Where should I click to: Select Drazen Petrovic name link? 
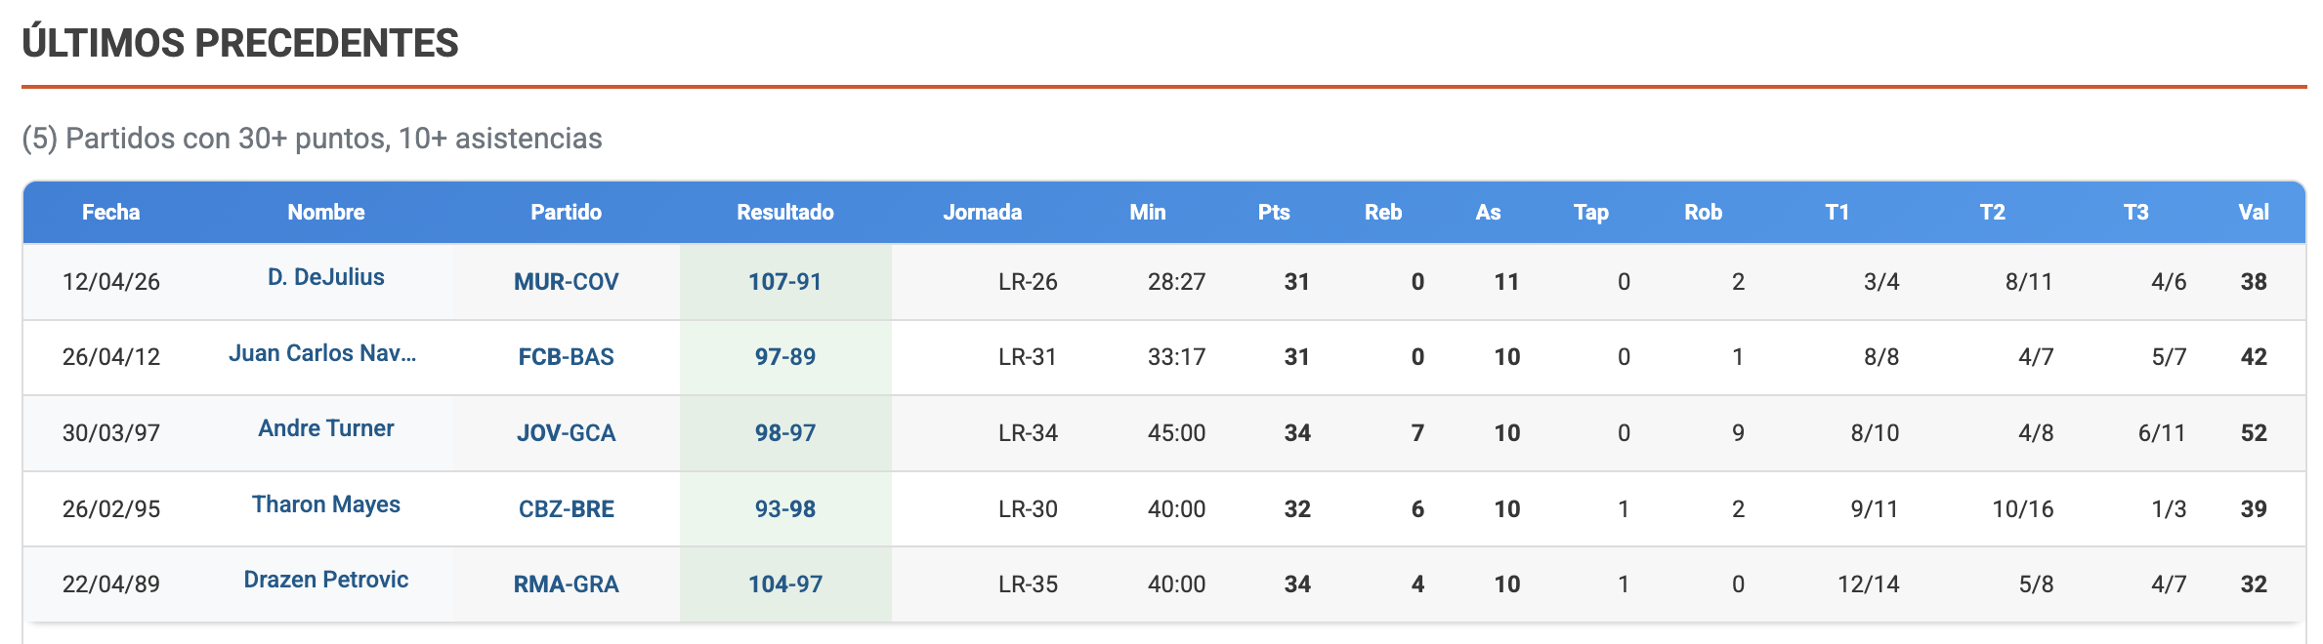[x=325, y=580]
